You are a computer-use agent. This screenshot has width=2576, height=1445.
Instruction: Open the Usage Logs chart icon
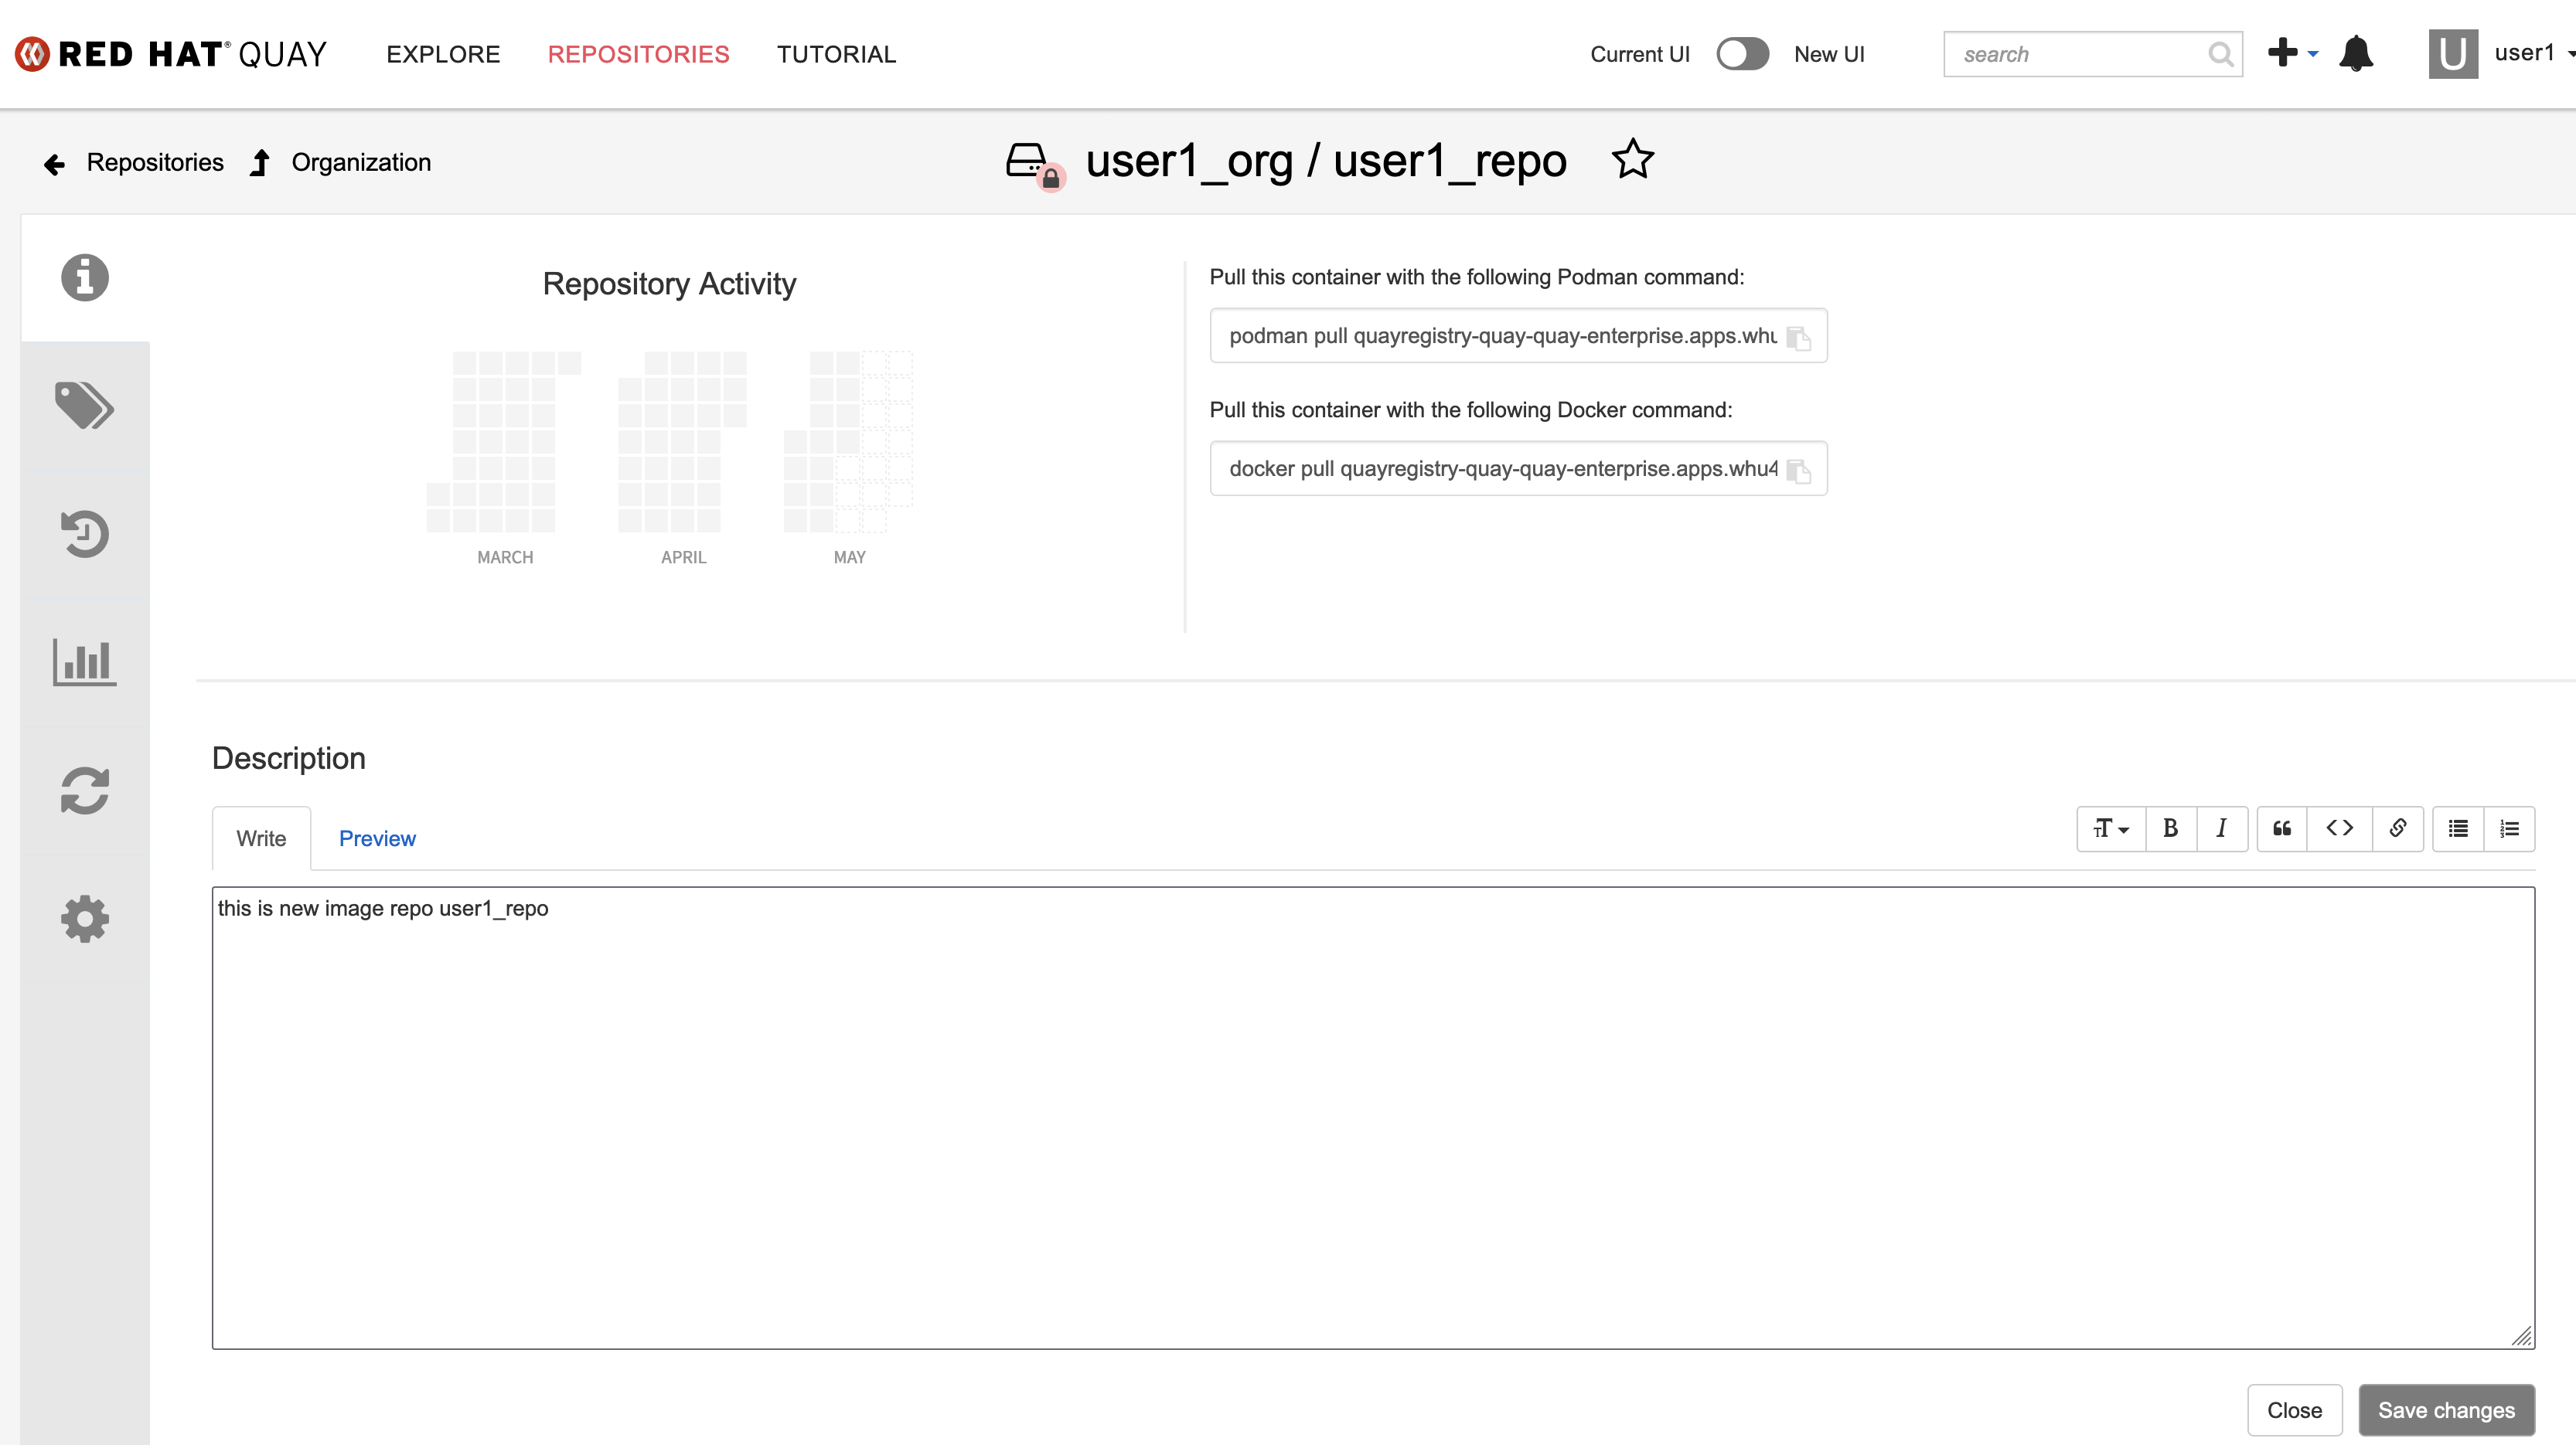pos(84,661)
